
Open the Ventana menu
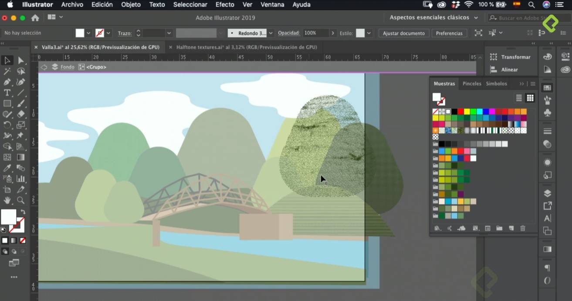272,5
